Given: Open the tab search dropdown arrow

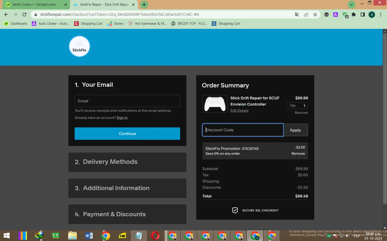Looking at the screenshot, I should tap(351, 4).
